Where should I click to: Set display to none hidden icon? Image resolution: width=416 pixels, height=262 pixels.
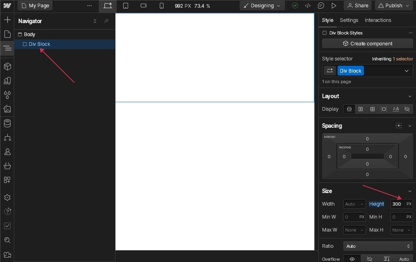[x=407, y=109]
